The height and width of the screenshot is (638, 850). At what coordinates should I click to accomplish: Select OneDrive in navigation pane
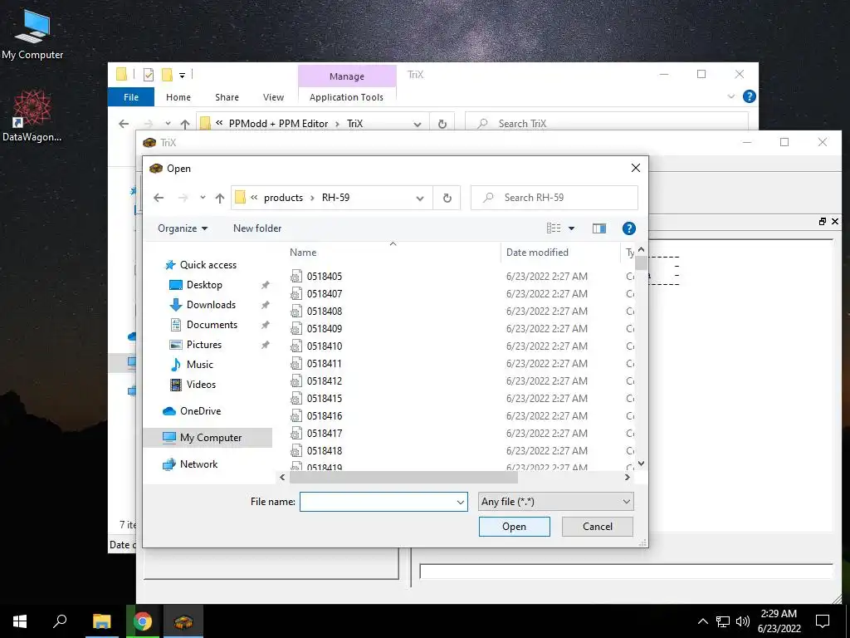(x=201, y=411)
